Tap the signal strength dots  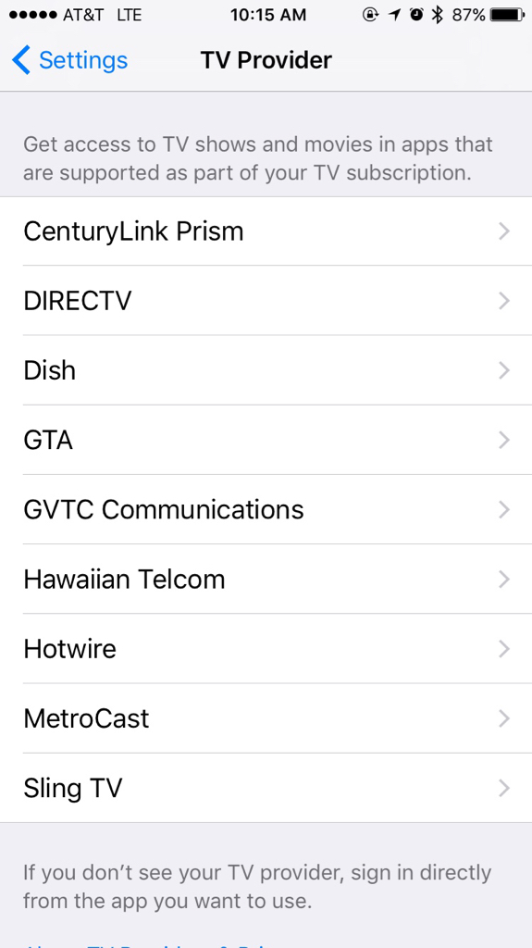[33, 15]
